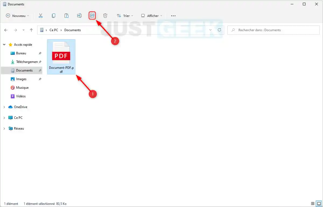Click Documents in address breadcrumb
Screen dimensions: 323x207
click(72, 30)
